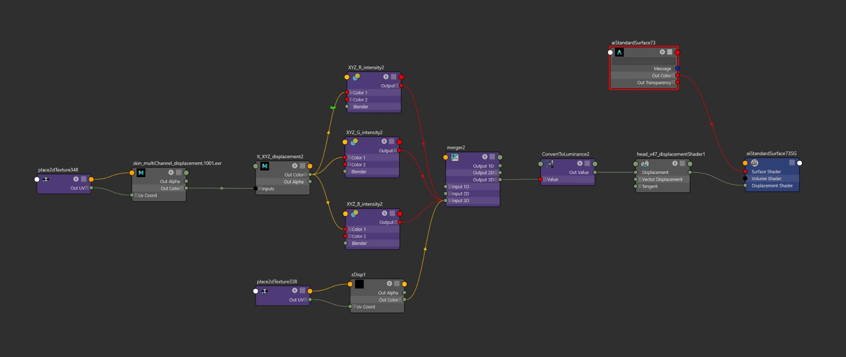Click the aiStandardSurface73SG shading group icon
846x357 pixels.
click(755, 163)
